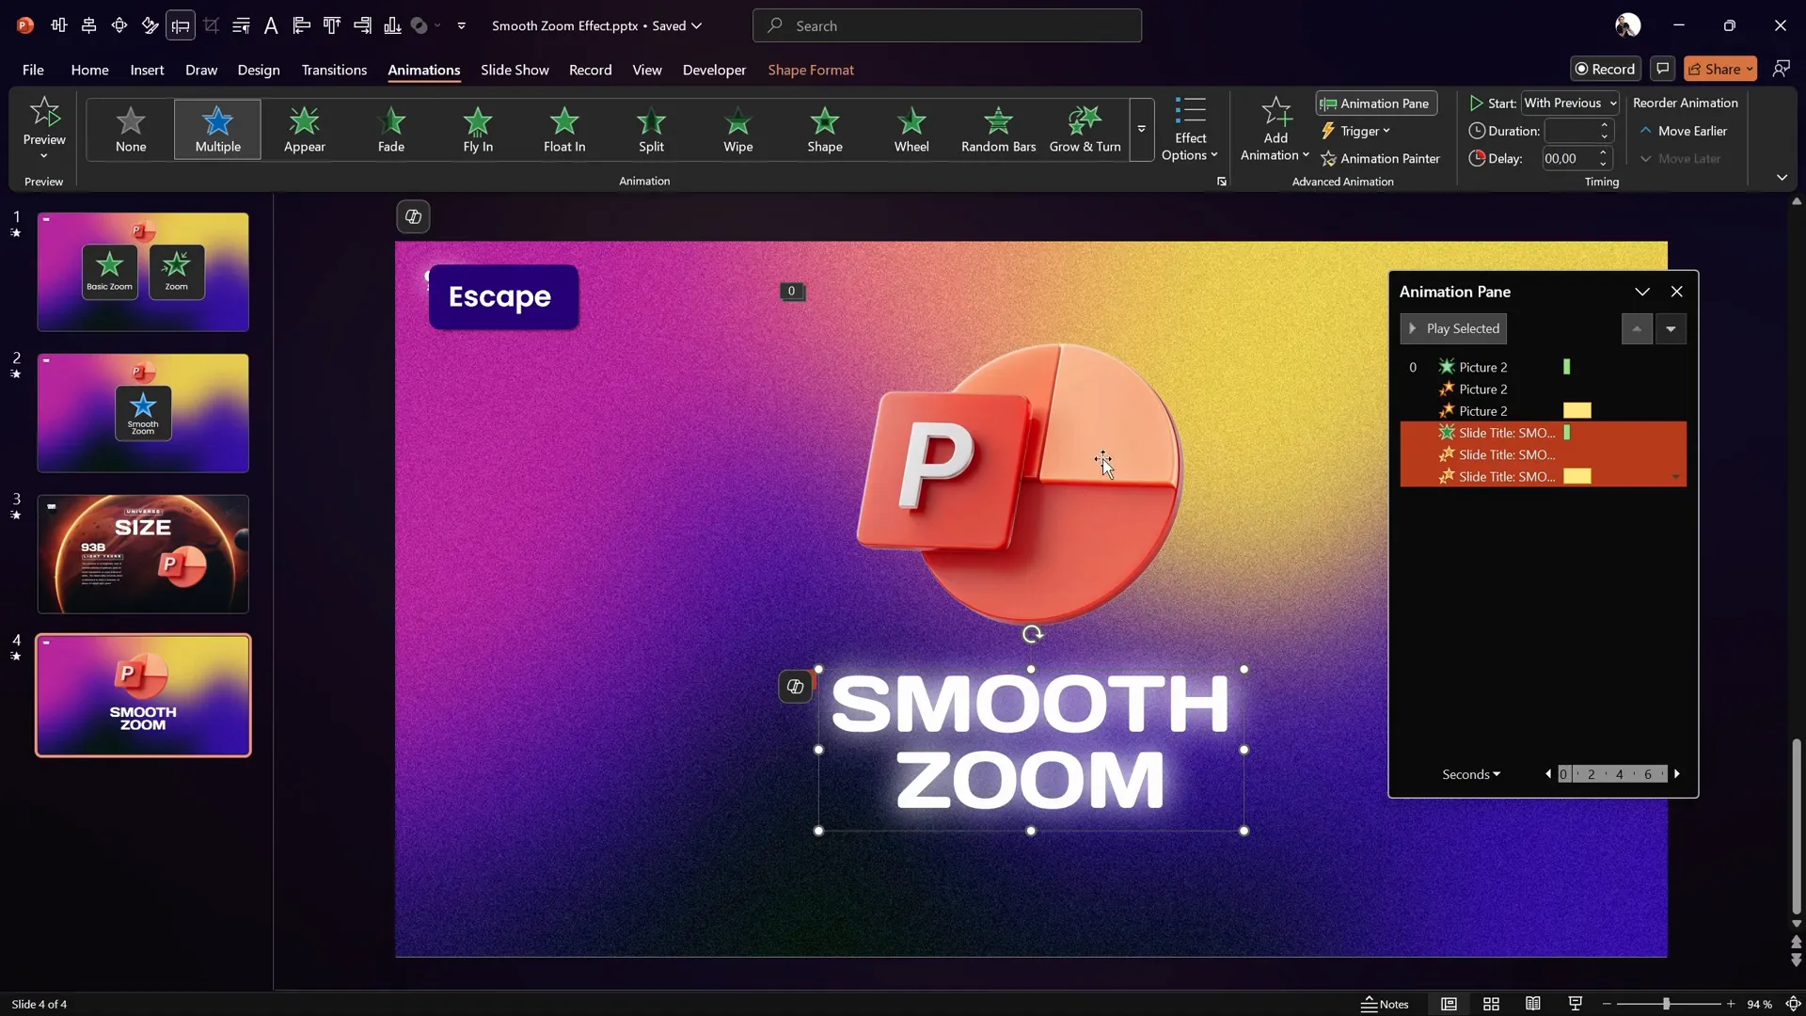The height and width of the screenshot is (1016, 1806).
Task: Open Slide Show tab
Action: click(x=515, y=70)
